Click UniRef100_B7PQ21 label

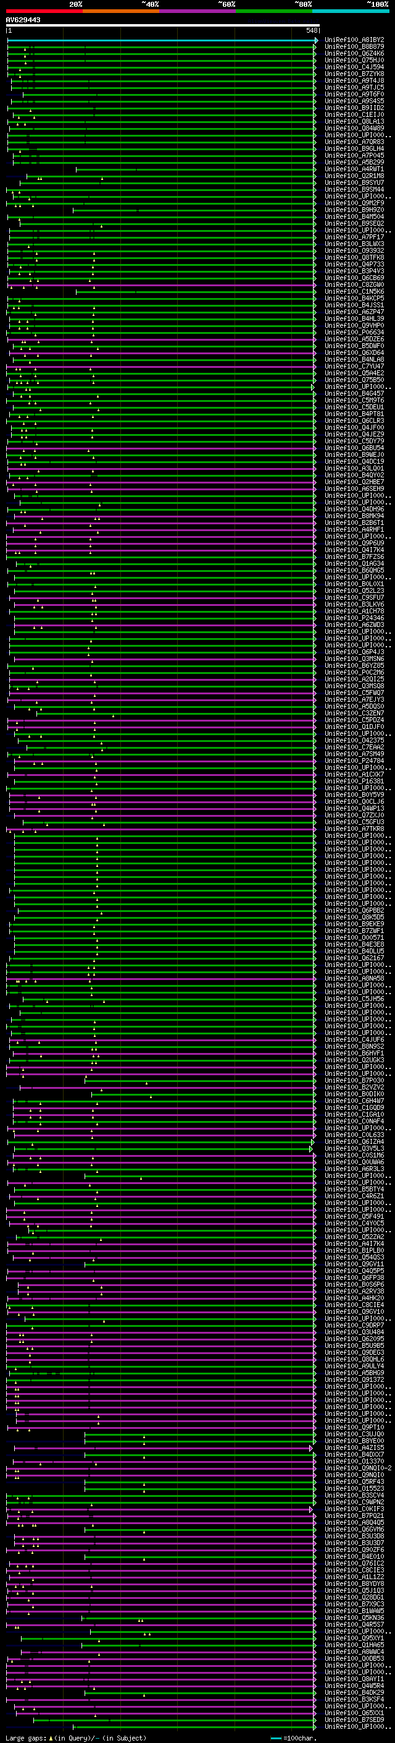354,1515
